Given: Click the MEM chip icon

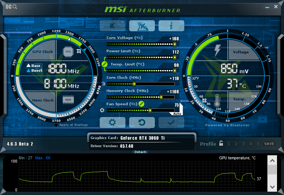Looking at the screenshot, I should point(68,100).
